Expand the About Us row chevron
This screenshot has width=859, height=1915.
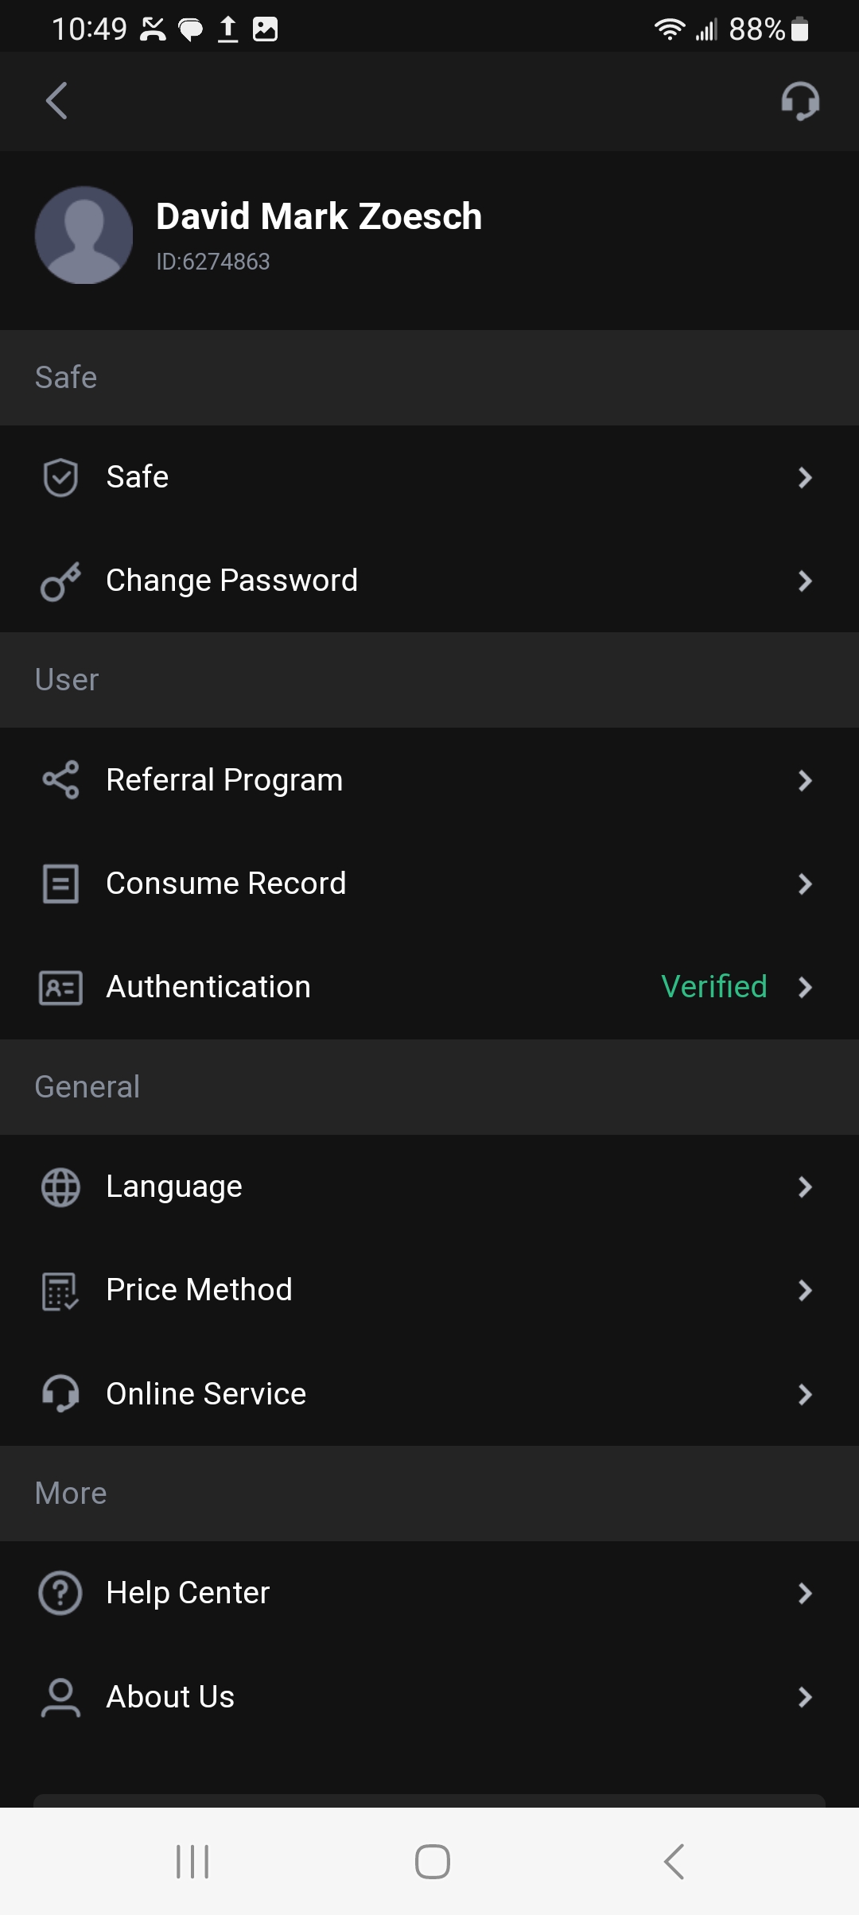pyautogui.click(x=805, y=1697)
